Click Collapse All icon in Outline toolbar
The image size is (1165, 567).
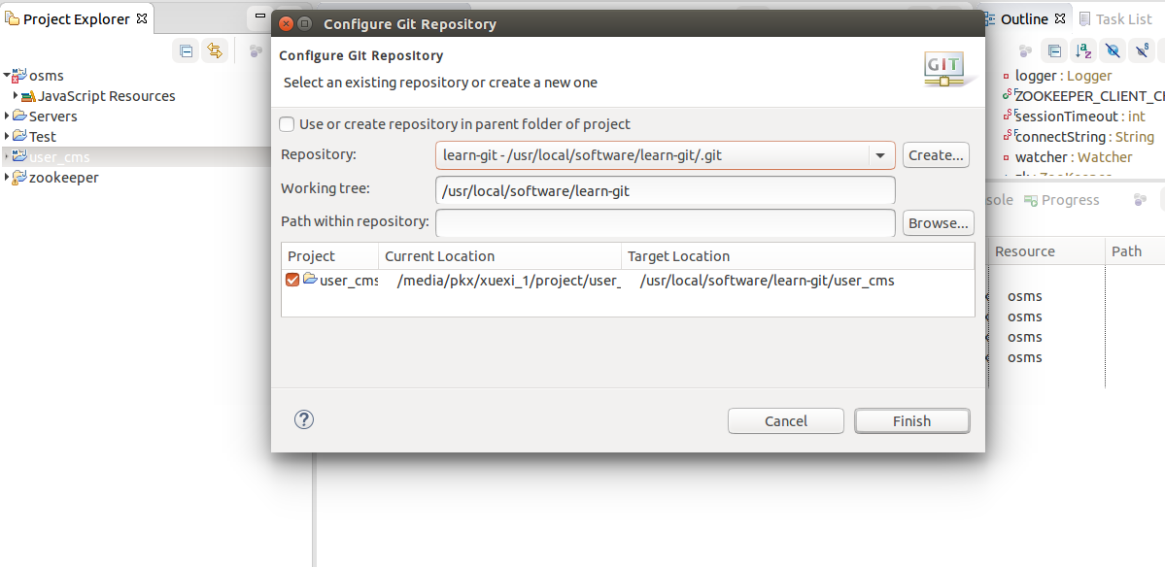coord(1053,50)
